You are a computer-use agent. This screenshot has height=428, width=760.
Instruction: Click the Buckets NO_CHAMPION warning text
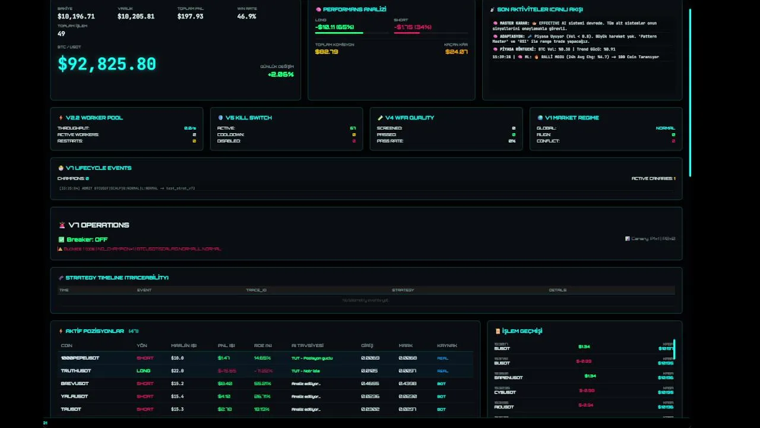pos(142,249)
